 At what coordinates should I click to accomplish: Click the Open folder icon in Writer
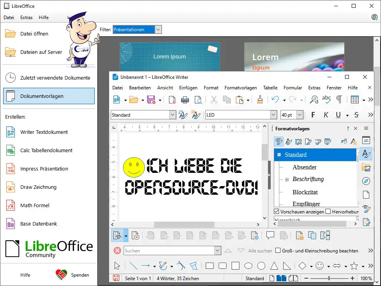click(134, 99)
